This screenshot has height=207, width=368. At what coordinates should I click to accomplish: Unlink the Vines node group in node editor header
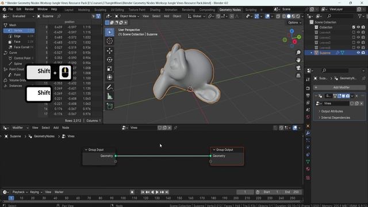(170, 128)
